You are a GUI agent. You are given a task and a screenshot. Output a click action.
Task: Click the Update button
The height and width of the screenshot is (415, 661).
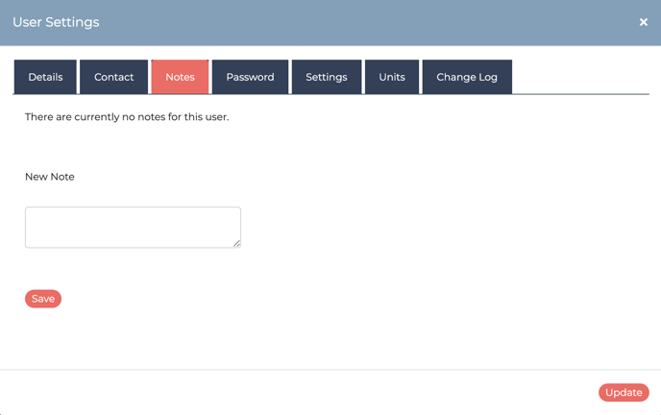[624, 392]
